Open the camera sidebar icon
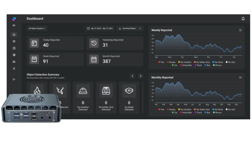Screen dimensions: 252x142 click(14, 62)
